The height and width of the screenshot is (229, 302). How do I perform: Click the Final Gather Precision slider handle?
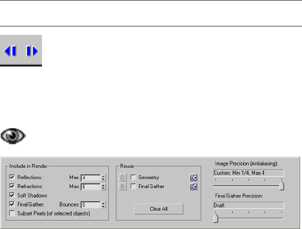216,218
